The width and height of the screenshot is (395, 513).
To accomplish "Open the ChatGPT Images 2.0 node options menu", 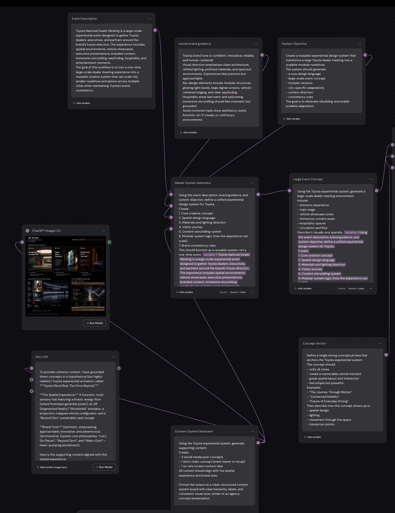I will click(x=104, y=231).
